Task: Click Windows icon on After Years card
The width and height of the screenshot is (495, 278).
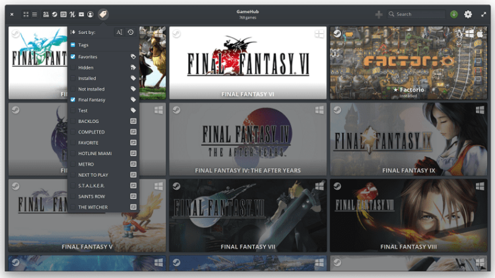Action: click(319, 110)
